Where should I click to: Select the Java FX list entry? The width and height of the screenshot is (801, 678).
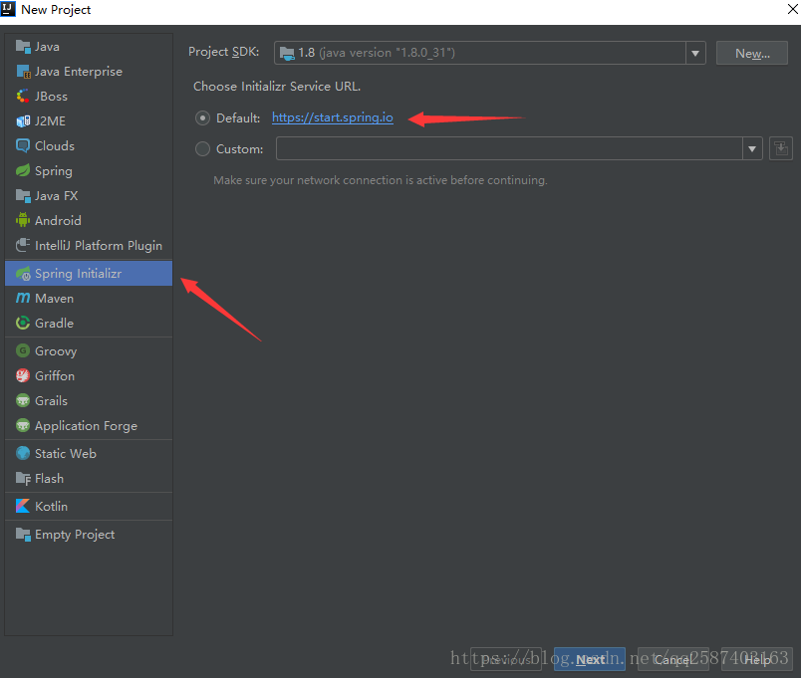[89, 195]
